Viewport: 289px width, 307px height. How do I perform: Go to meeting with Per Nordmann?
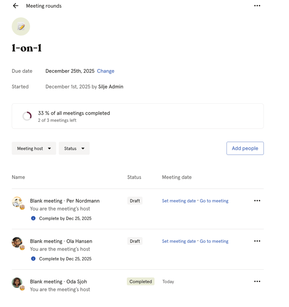click(214, 201)
